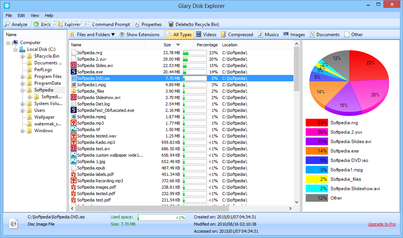This screenshot has height=238, width=403.
Task: Click the red Softpedia.nrg legend swatch
Action: (317, 123)
